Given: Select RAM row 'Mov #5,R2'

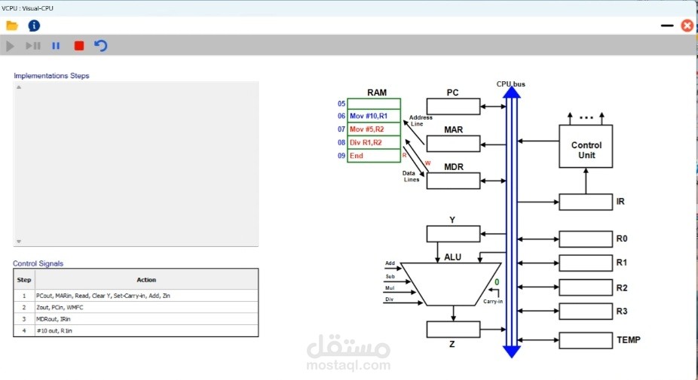Looking at the screenshot, I should pyautogui.click(x=374, y=129).
